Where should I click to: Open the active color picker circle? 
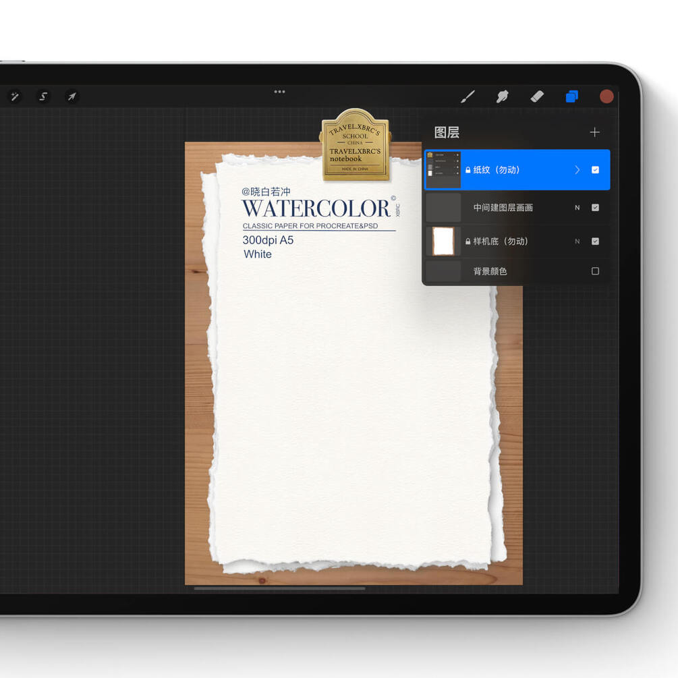pyautogui.click(x=606, y=96)
